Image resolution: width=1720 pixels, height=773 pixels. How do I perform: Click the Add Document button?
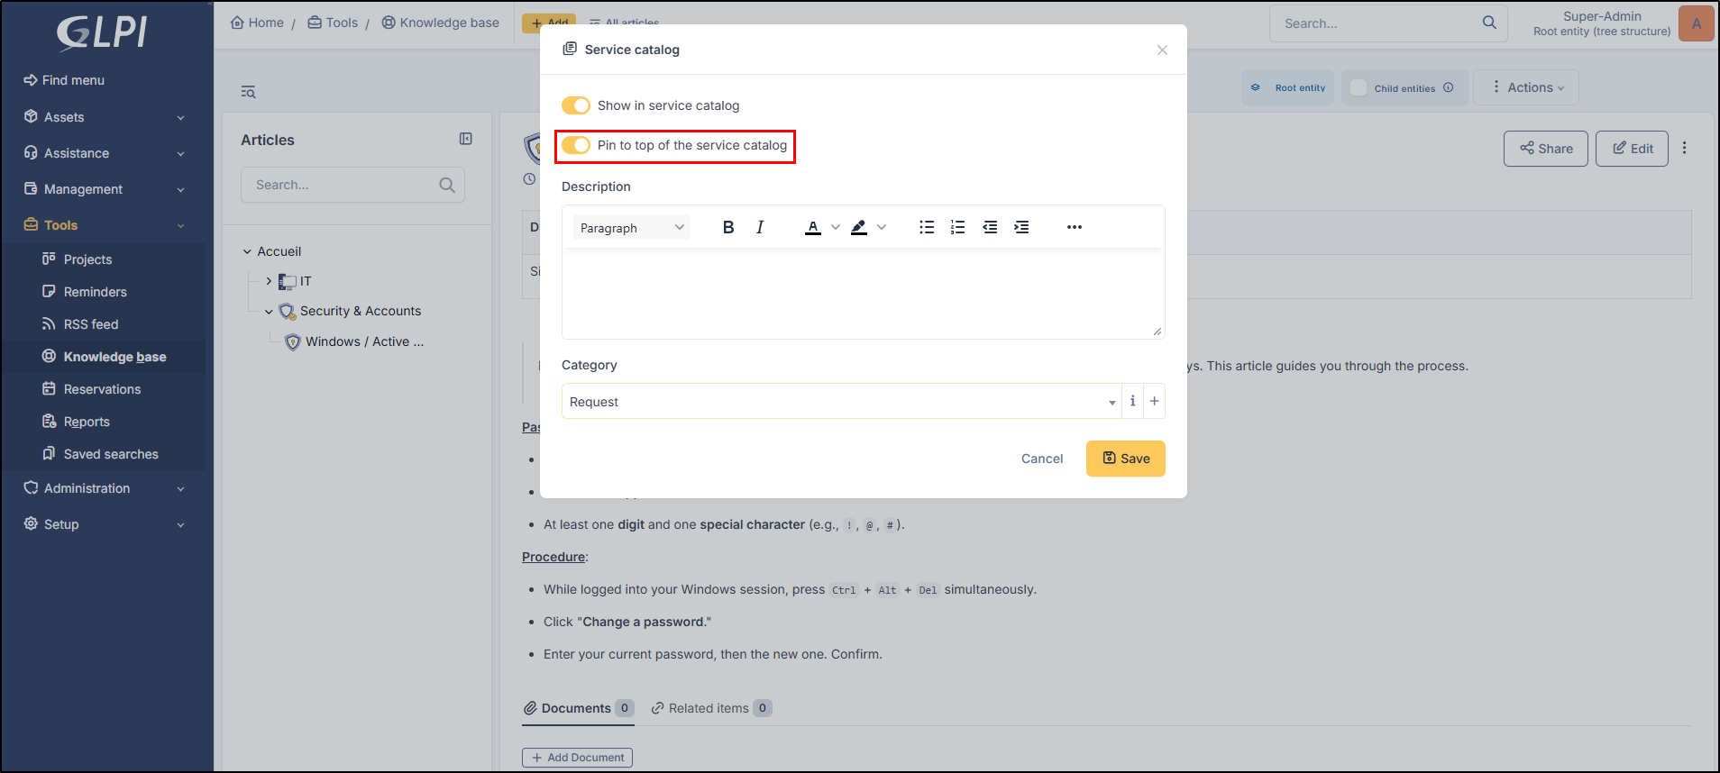(x=577, y=758)
